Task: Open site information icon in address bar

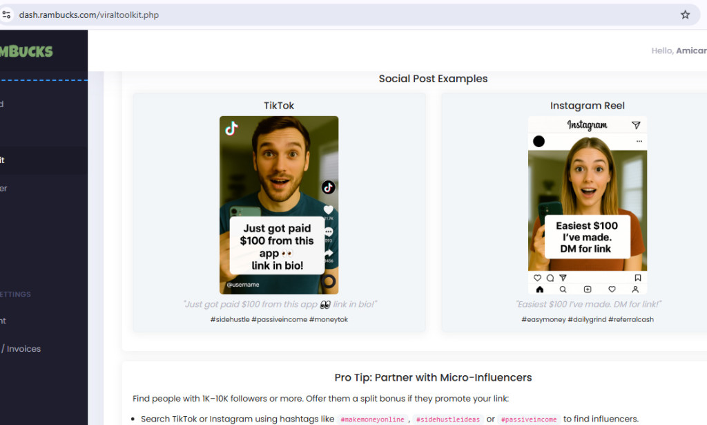Action: [6, 15]
